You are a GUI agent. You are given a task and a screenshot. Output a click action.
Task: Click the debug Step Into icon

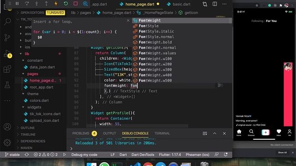[x=37, y=4]
